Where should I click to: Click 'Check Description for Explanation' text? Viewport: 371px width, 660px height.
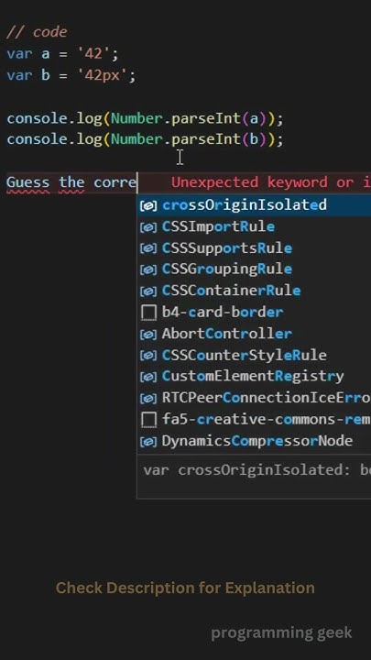click(x=185, y=588)
